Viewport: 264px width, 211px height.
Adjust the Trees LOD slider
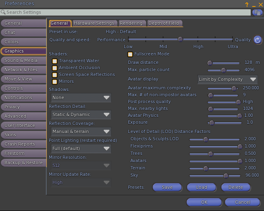[214, 154]
